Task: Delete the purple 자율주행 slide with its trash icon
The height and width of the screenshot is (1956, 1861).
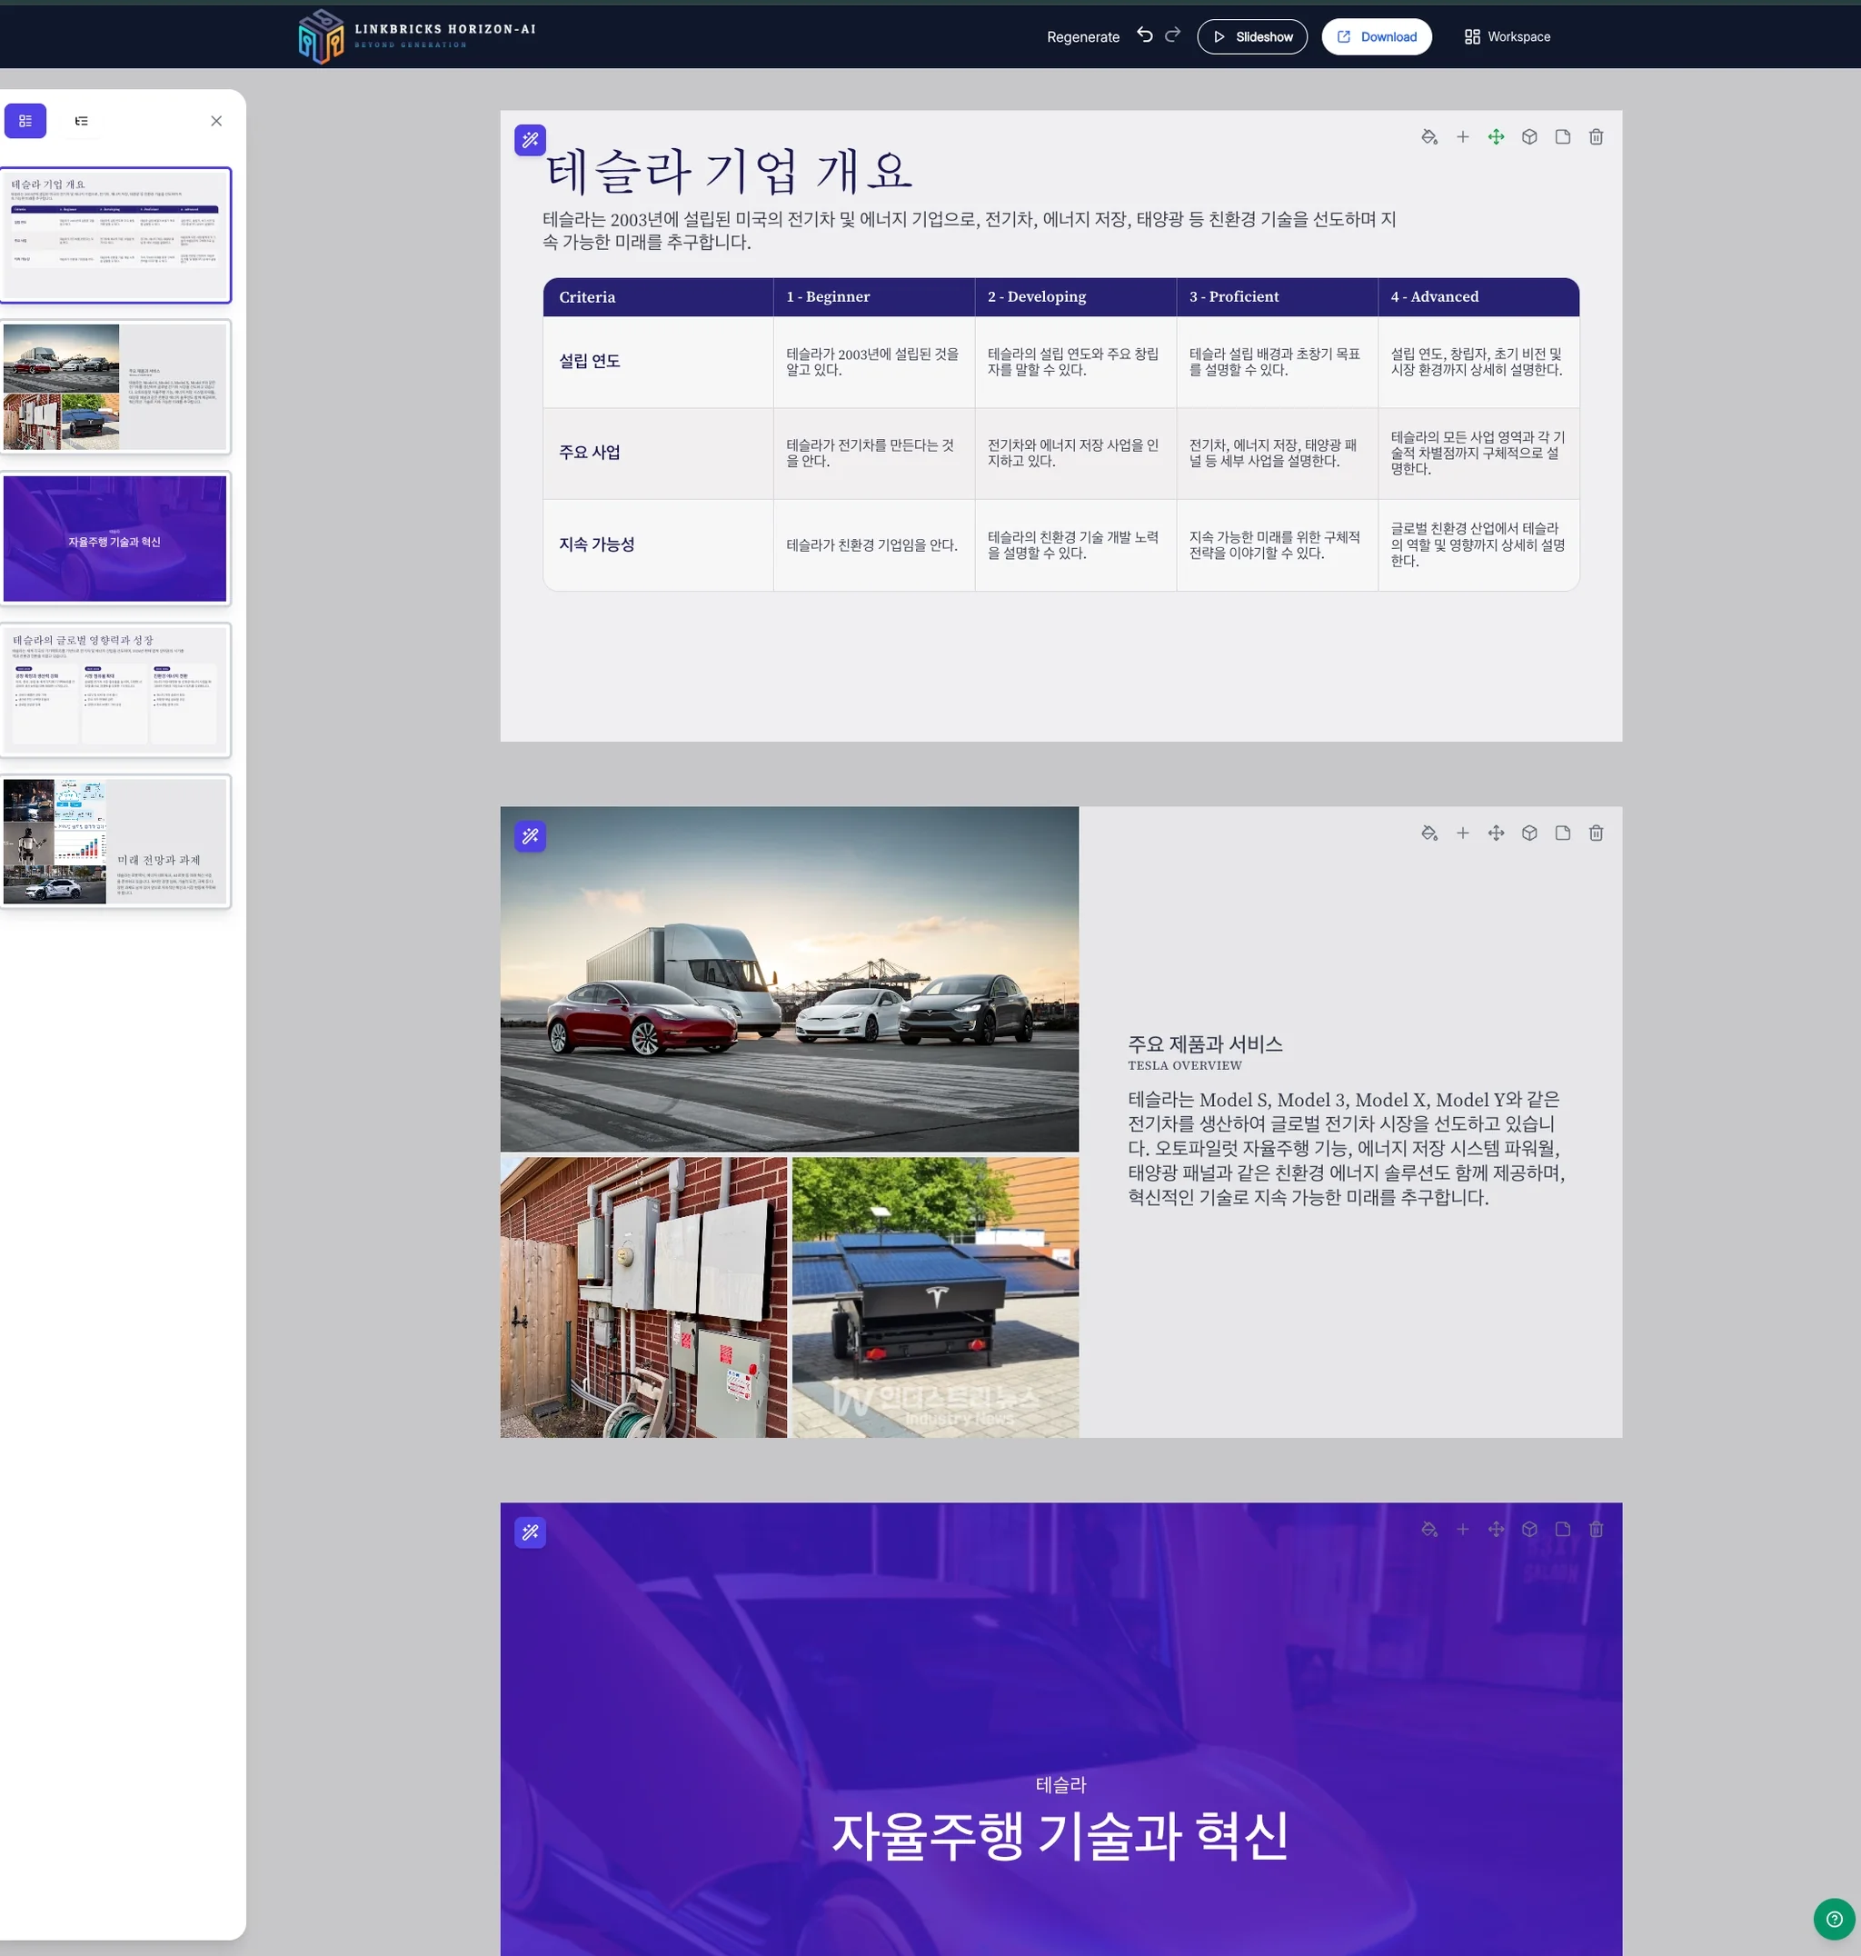Action: click(1597, 1530)
